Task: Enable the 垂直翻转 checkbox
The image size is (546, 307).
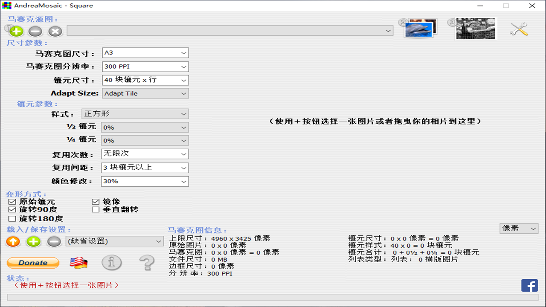Action: pos(96,210)
